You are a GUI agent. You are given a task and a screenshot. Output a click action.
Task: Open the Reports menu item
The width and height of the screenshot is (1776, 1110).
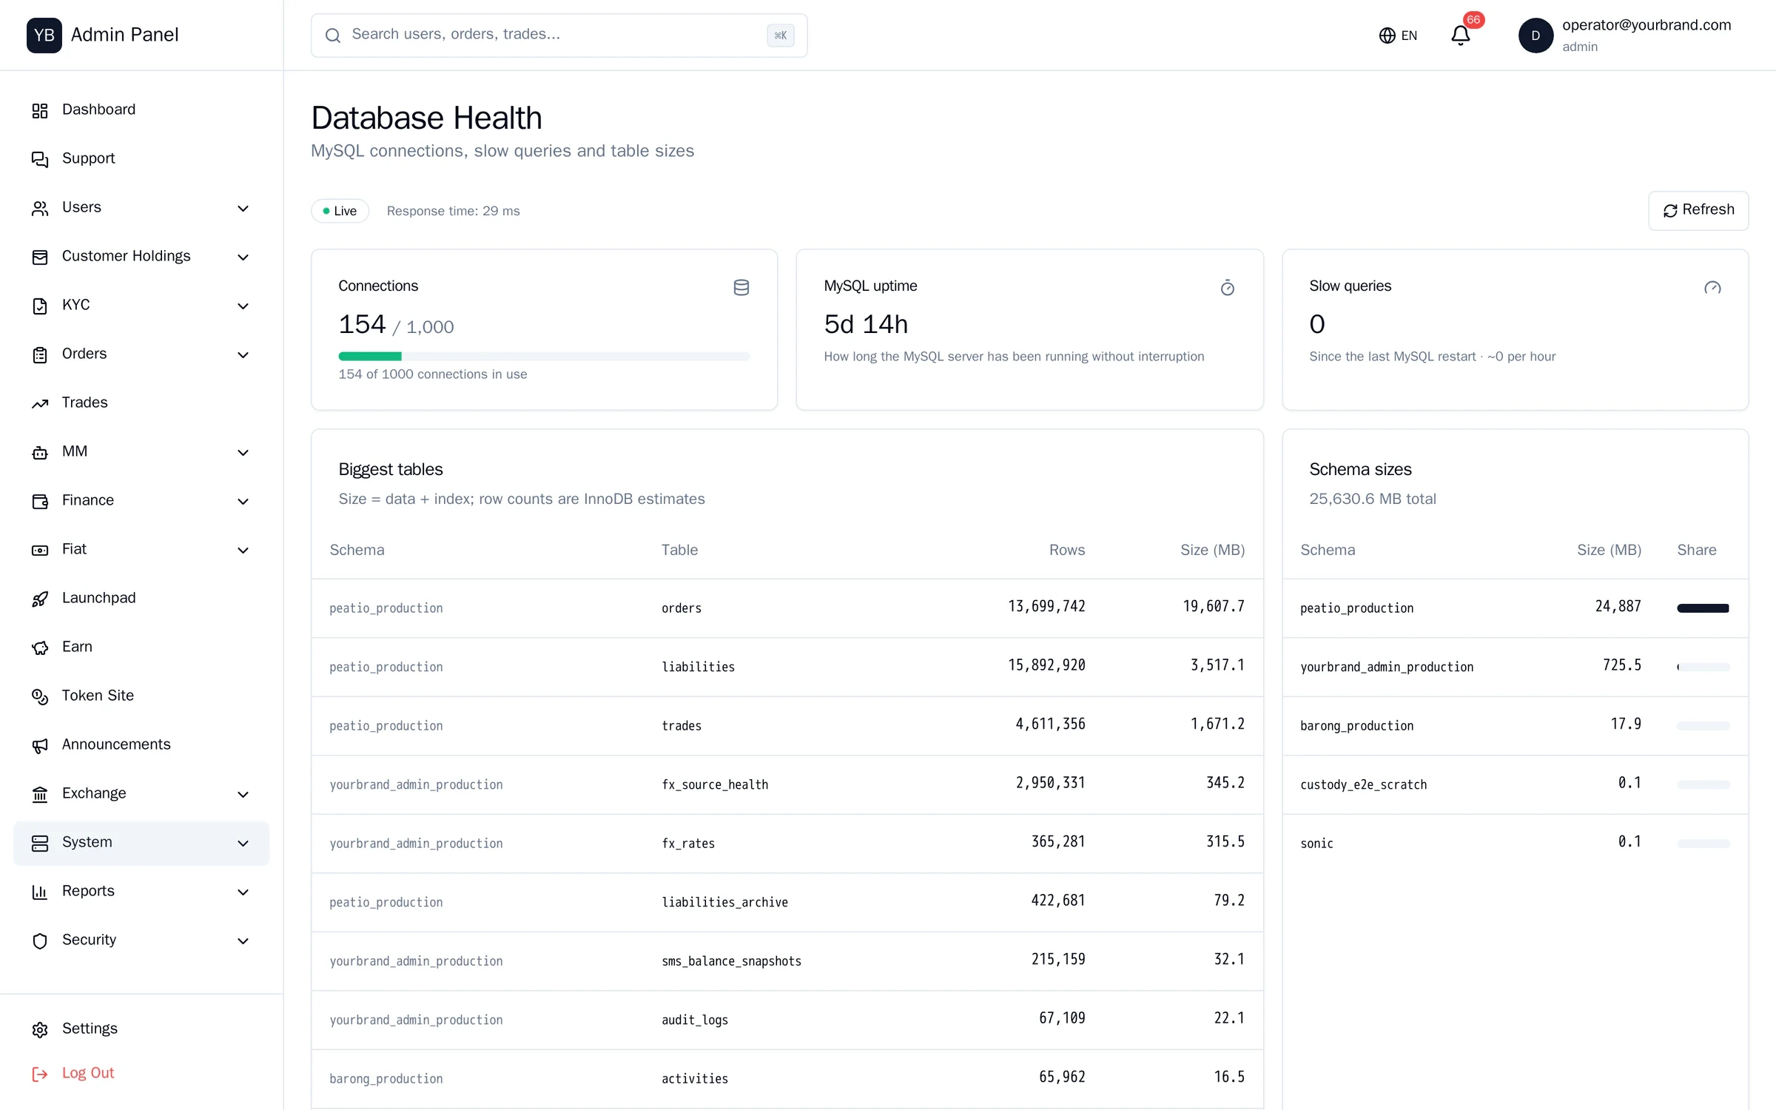[141, 892]
